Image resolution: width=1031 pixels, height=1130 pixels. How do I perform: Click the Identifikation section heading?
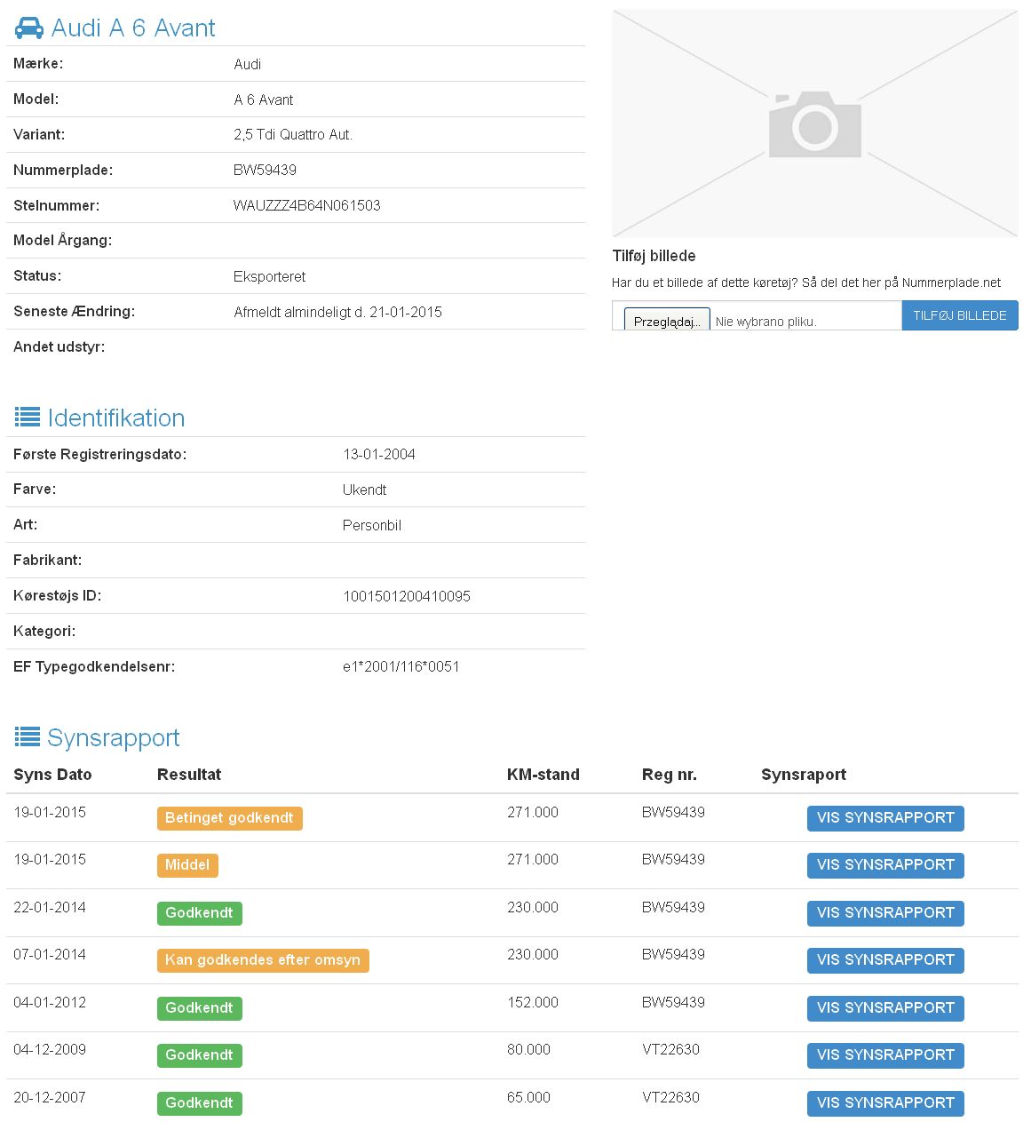tap(116, 418)
